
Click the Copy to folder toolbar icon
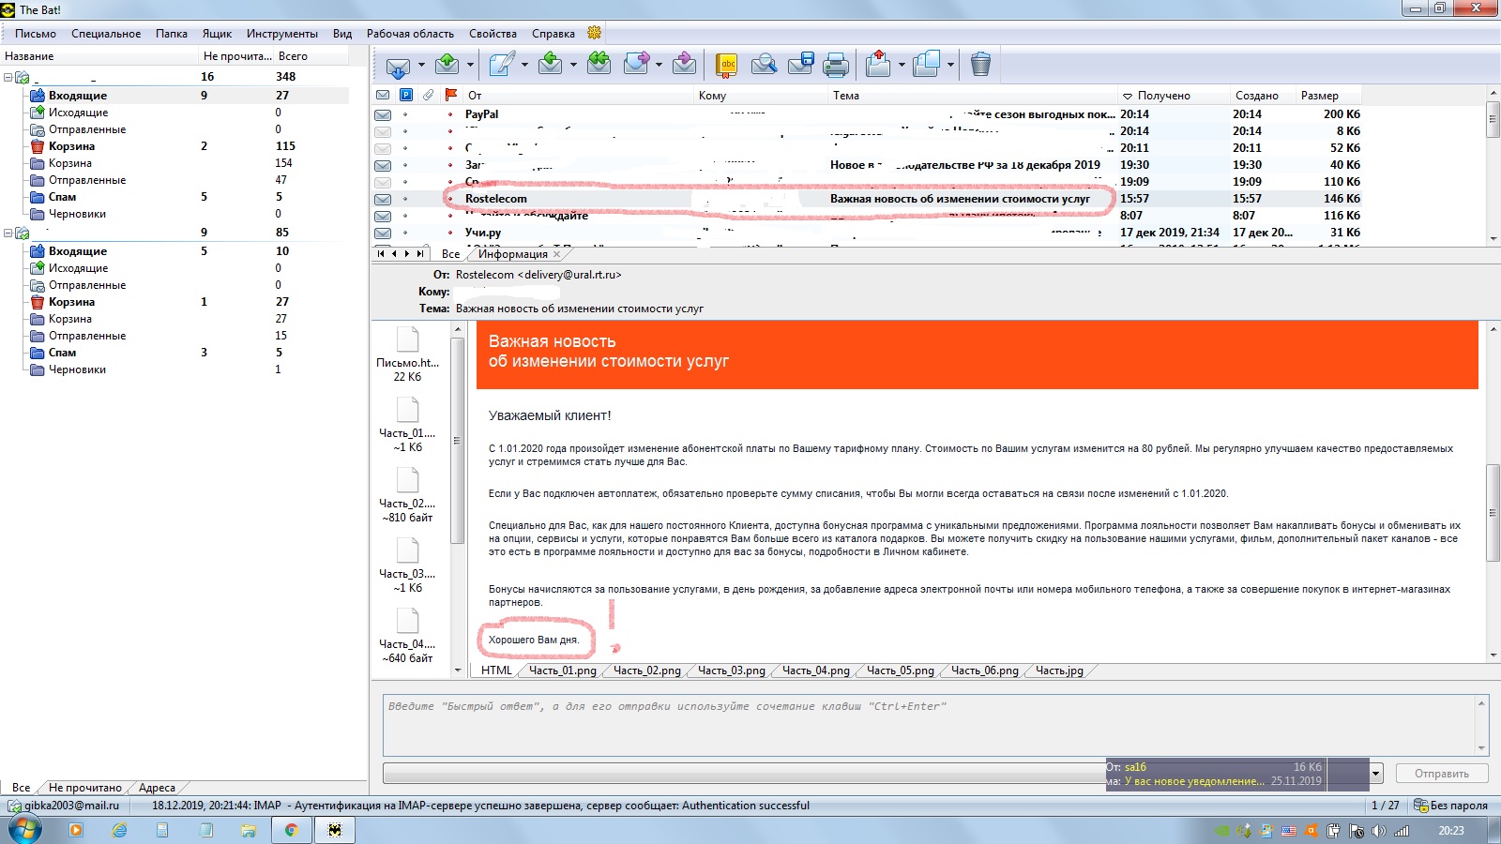coord(927,65)
